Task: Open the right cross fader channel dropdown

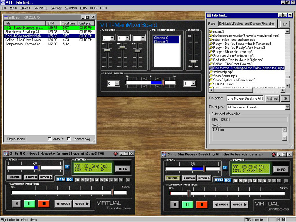Action: pyautogui.click(x=193, y=83)
